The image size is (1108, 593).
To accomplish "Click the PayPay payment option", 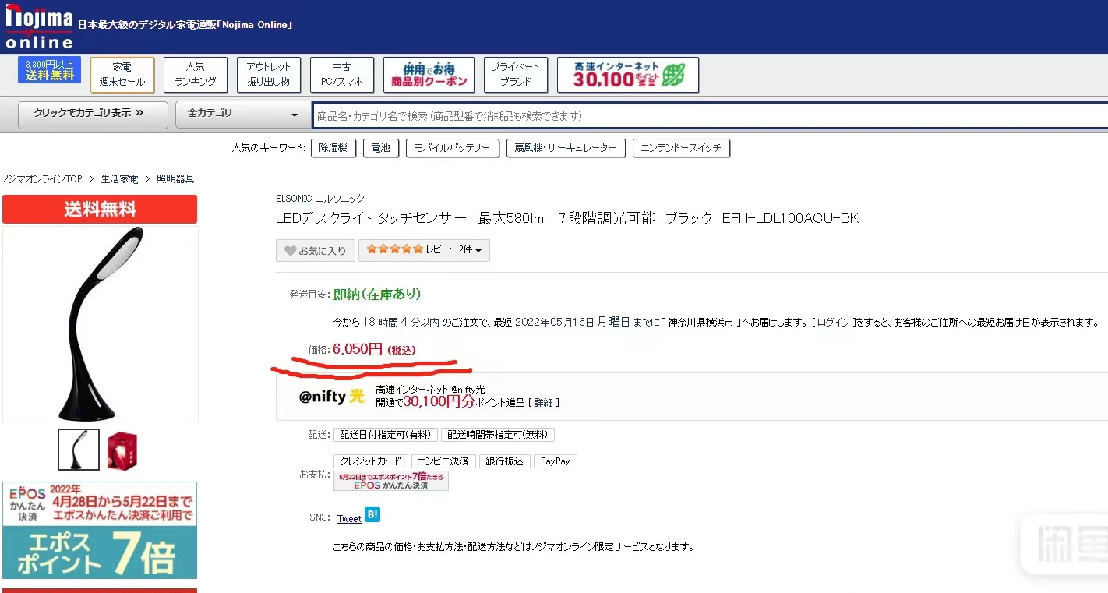I will (x=556, y=461).
